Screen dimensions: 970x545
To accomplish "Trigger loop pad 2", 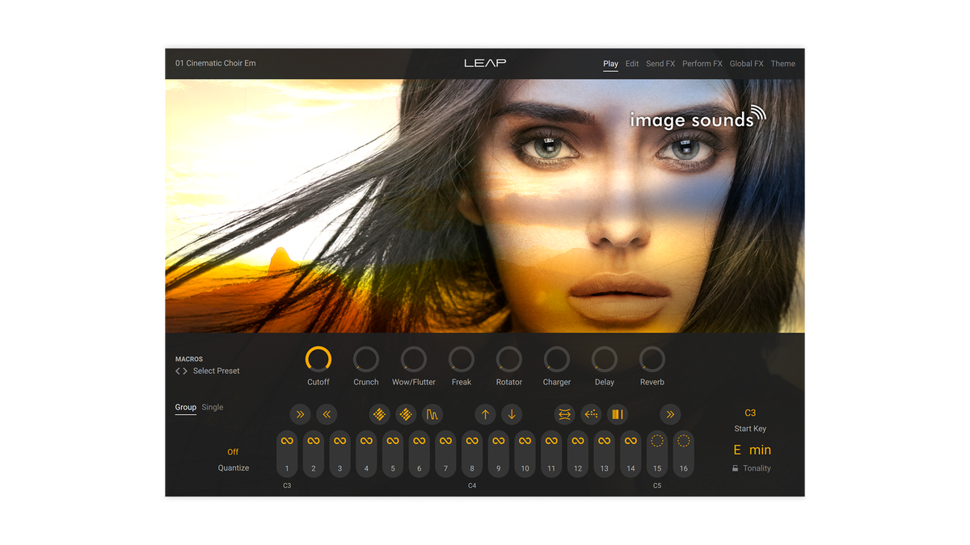I will [x=314, y=454].
